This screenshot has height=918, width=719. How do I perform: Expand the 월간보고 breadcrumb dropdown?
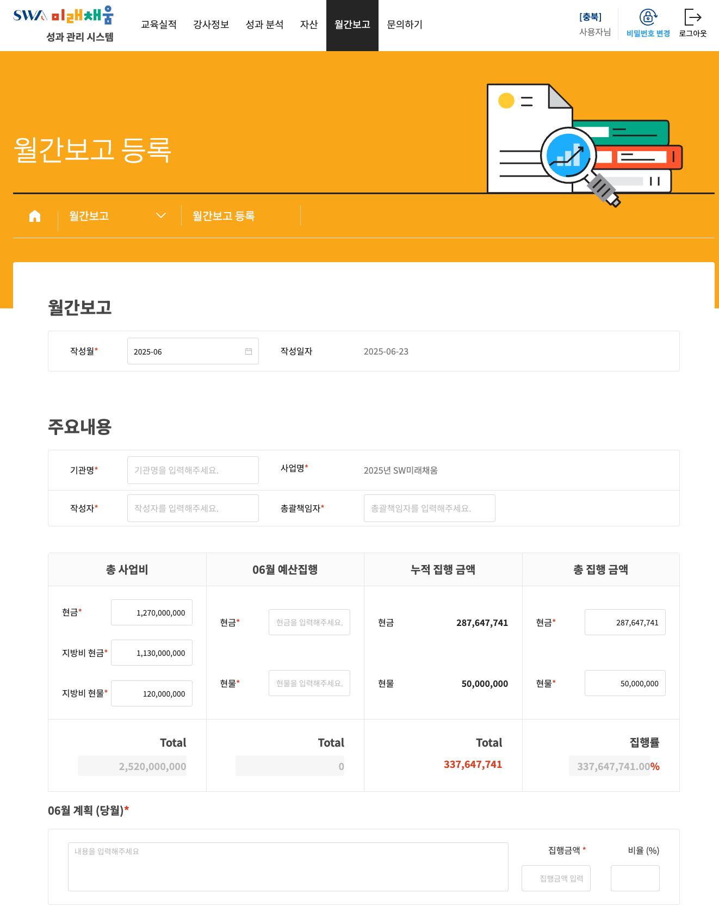[161, 215]
